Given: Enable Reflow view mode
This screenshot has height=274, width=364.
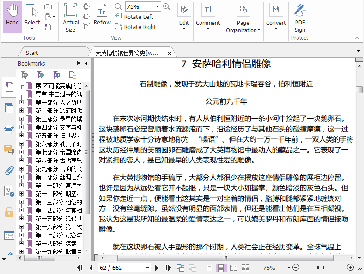Looking at the screenshot, I should pyautogui.click(x=102, y=15).
